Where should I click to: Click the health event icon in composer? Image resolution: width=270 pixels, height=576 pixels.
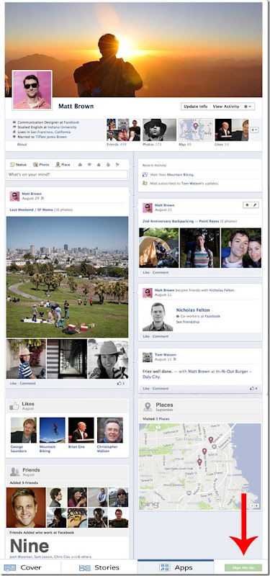108,165
